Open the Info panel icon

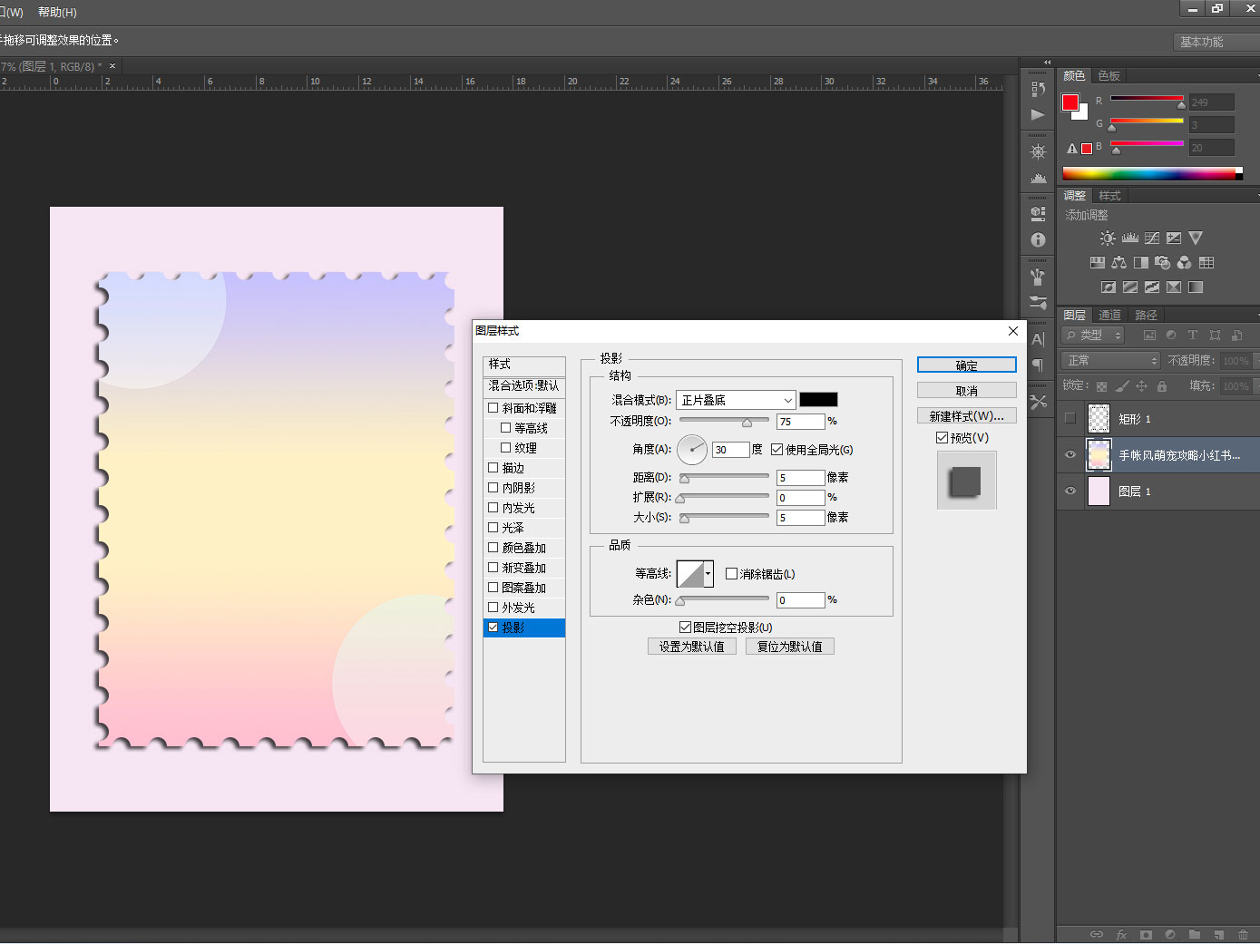[1038, 240]
